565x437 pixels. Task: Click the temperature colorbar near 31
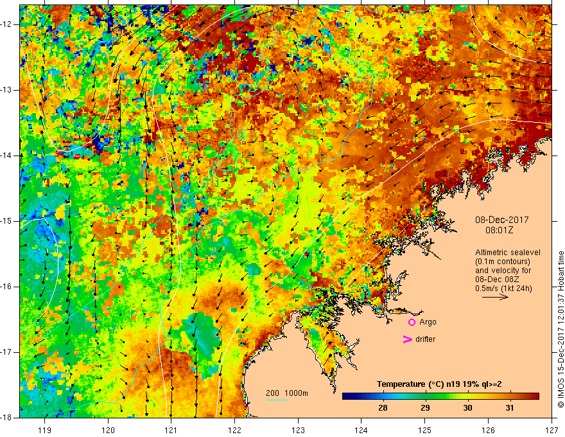(509, 396)
